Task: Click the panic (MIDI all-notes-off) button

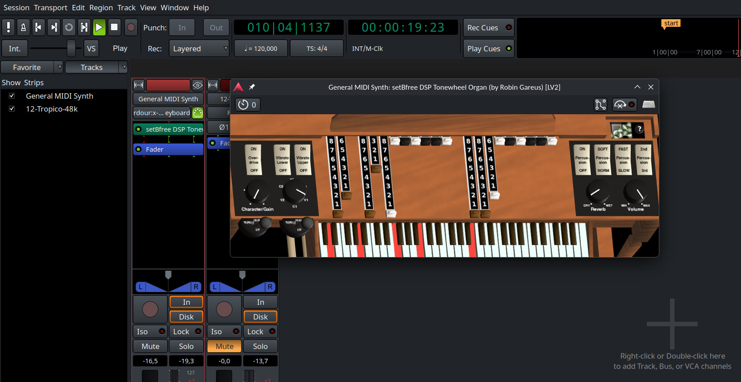Action: click(8, 28)
